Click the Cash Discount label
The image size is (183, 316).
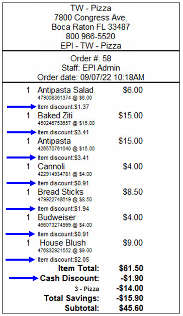pyautogui.click(x=69, y=278)
